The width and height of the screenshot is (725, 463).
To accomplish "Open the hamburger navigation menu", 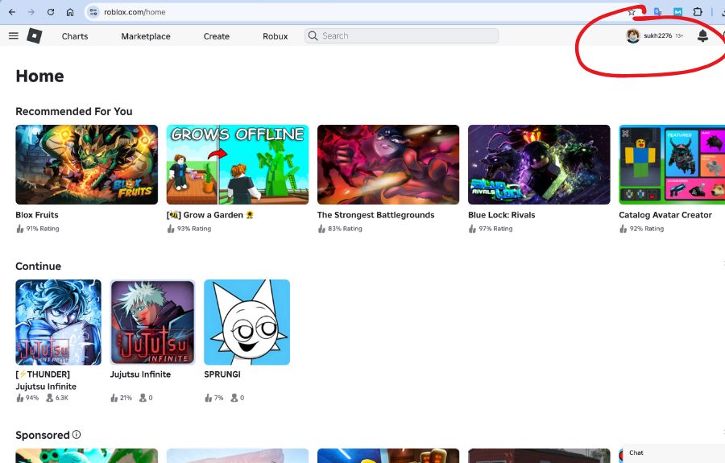I will coord(14,35).
